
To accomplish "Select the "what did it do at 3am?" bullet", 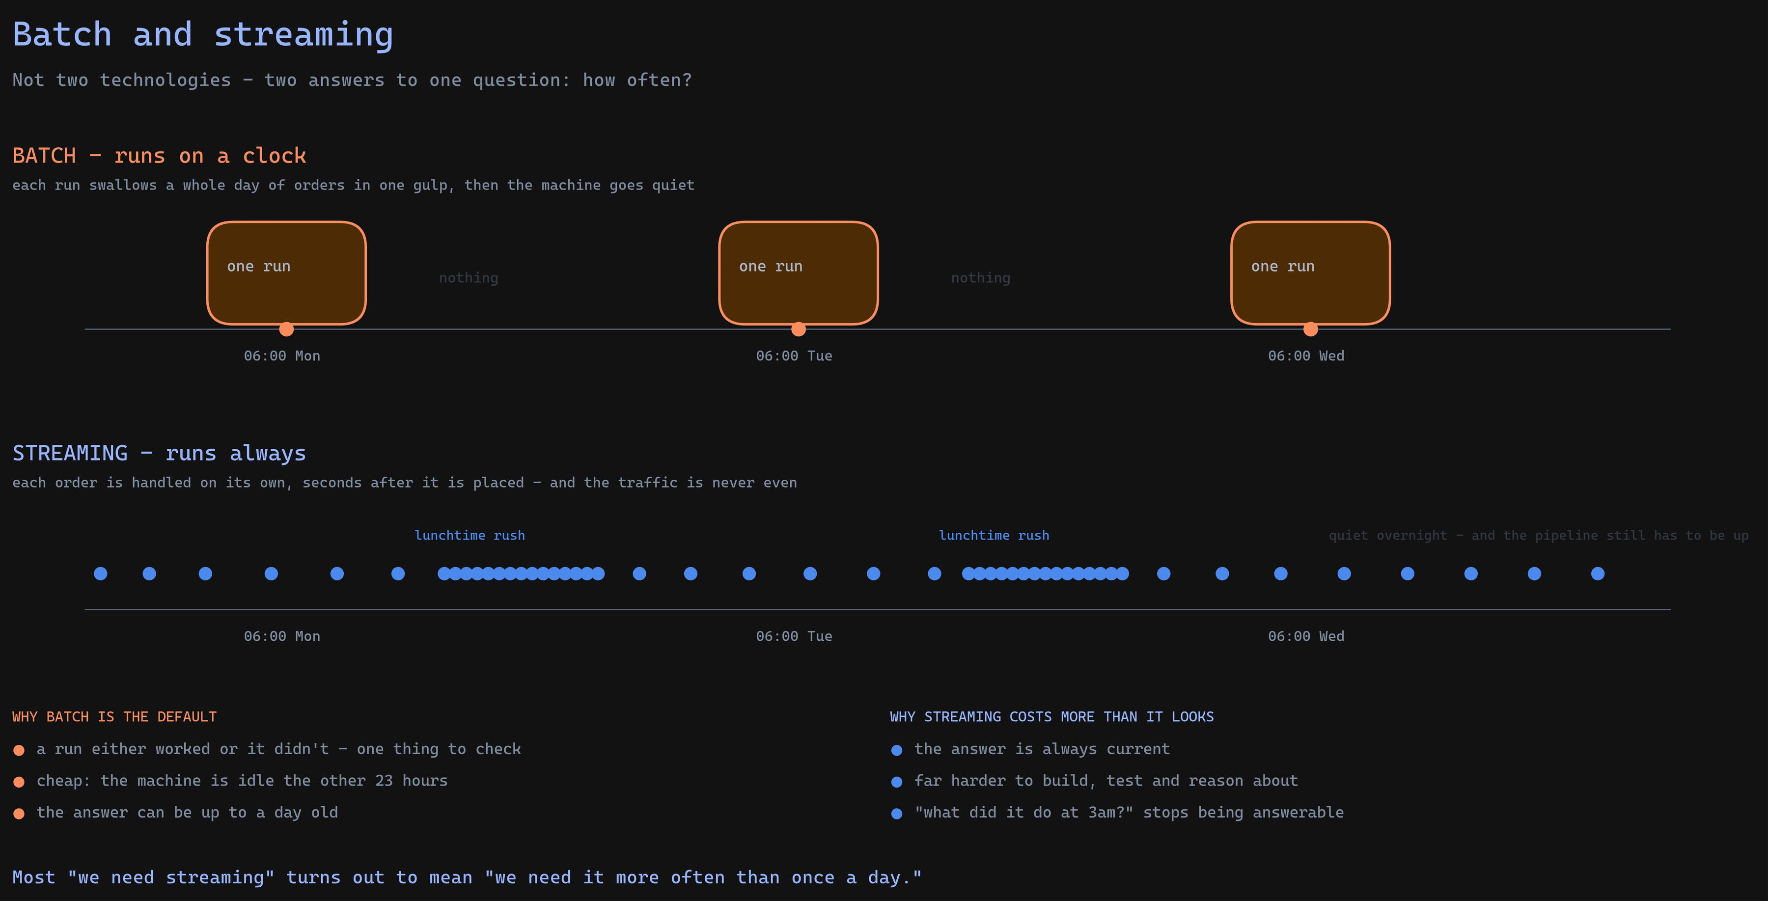I will [x=1129, y=813].
